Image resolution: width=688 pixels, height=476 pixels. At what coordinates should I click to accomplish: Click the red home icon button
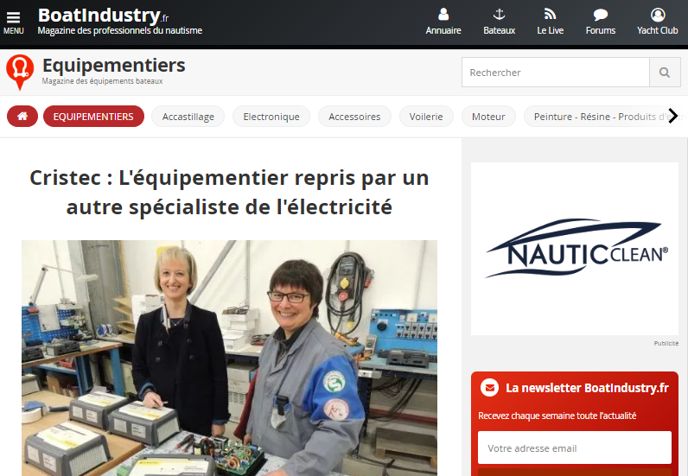pos(22,117)
